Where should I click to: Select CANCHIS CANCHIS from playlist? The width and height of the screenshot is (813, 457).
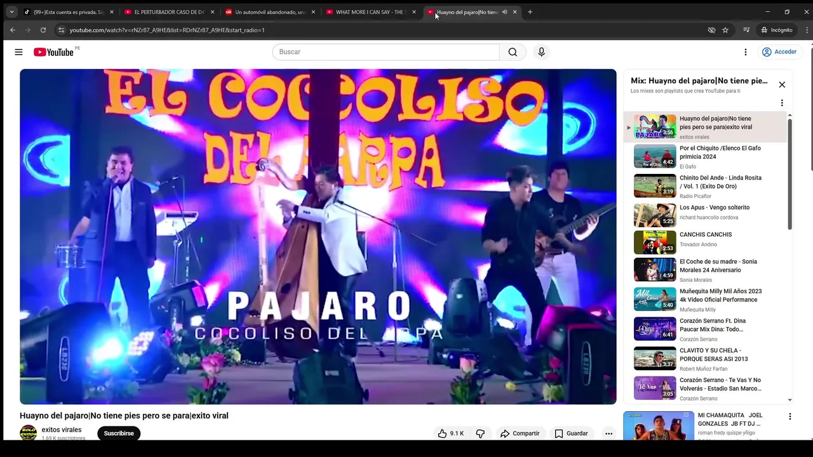click(x=705, y=242)
